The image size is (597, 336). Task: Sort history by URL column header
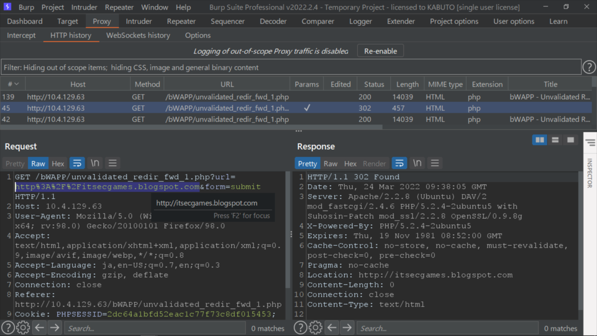pyautogui.click(x=227, y=84)
